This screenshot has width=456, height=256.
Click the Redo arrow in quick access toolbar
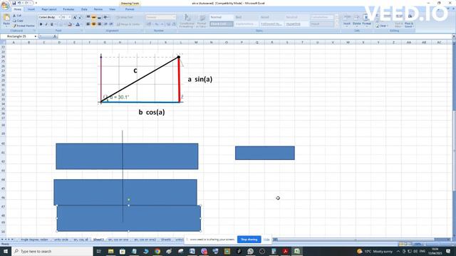26,3
